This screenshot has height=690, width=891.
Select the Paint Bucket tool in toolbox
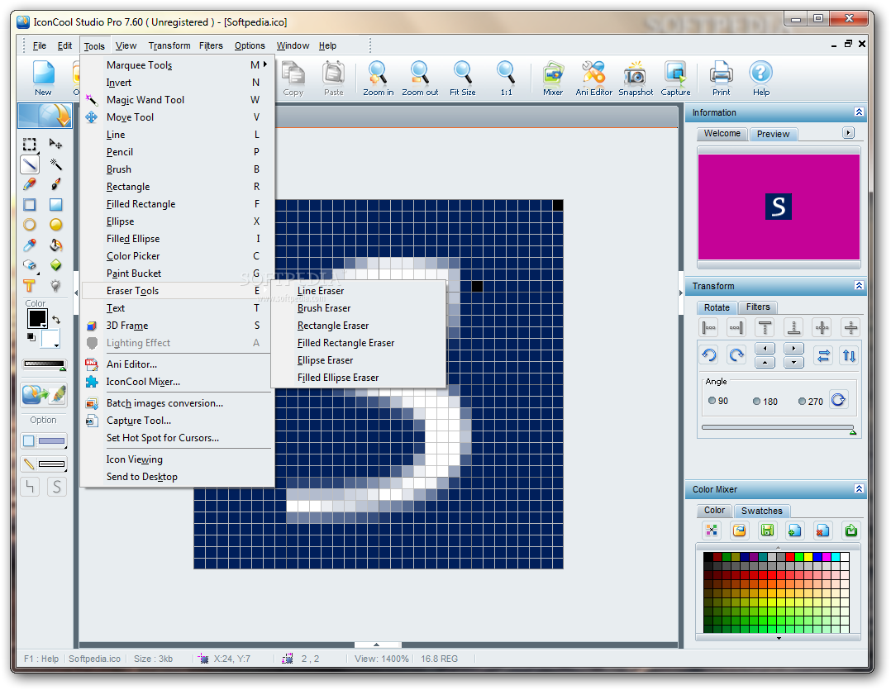(55, 245)
